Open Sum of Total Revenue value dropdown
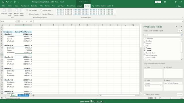Viewport: 184px width, 103px height. click(x=181, y=83)
